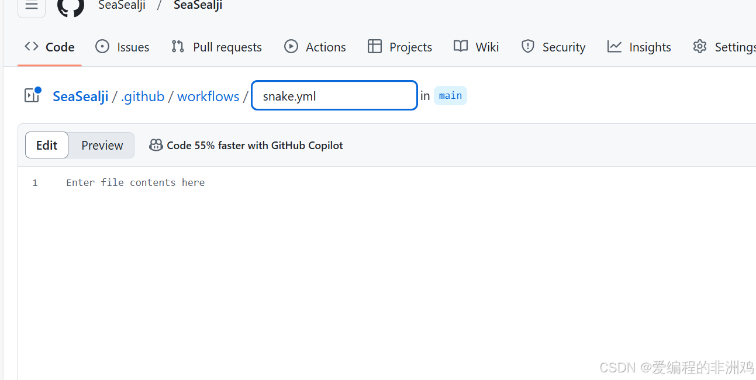Click the main branch badge
Screen dimensions: 756x380
pos(450,95)
